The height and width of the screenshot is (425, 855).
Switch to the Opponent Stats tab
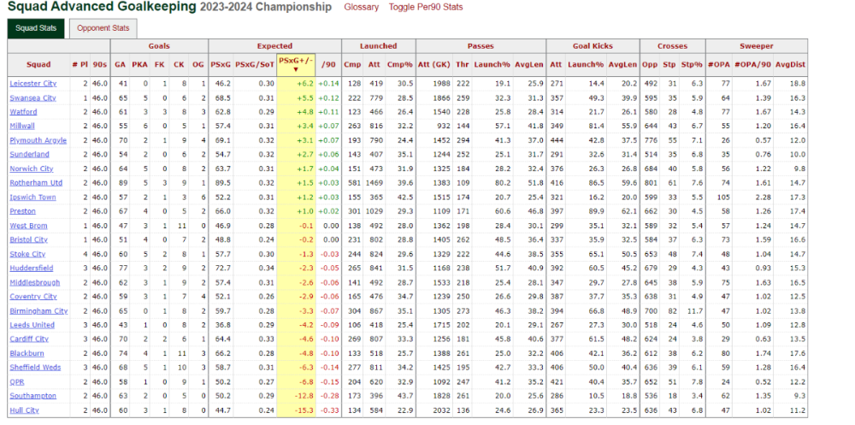103,28
